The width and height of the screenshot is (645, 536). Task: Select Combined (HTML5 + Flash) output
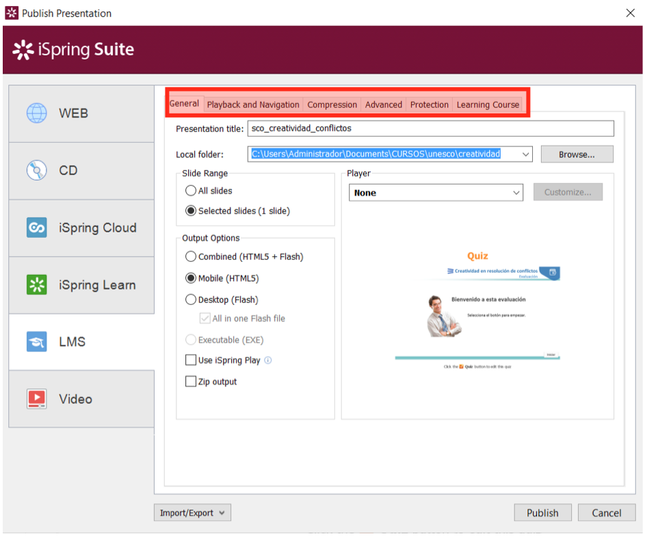[190, 256]
